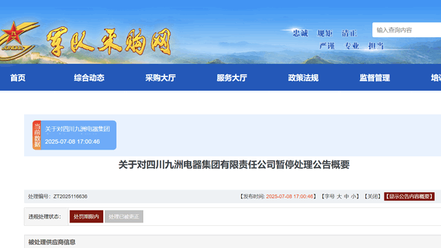
Task: Click the orange 当前数据 tag
Action: tap(37, 135)
